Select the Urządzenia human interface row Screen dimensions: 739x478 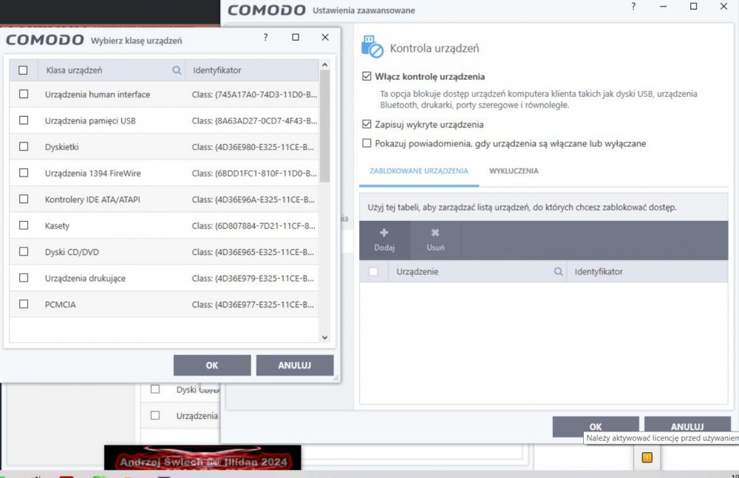click(97, 95)
